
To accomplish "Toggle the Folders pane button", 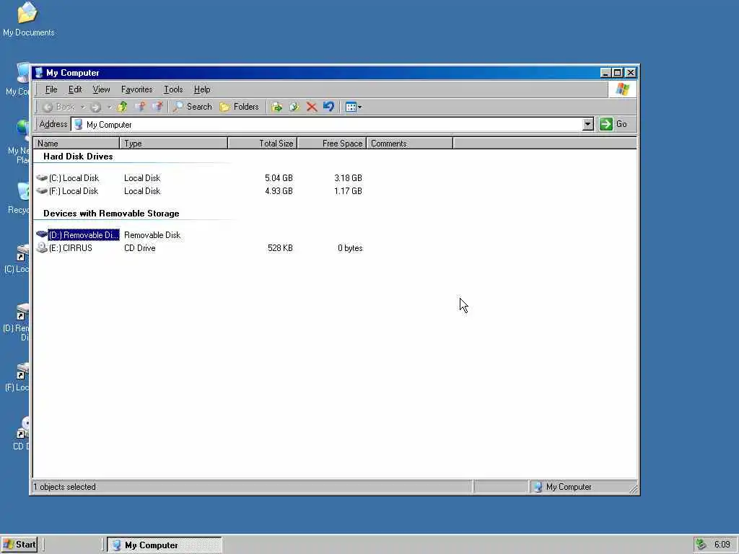I will click(240, 107).
